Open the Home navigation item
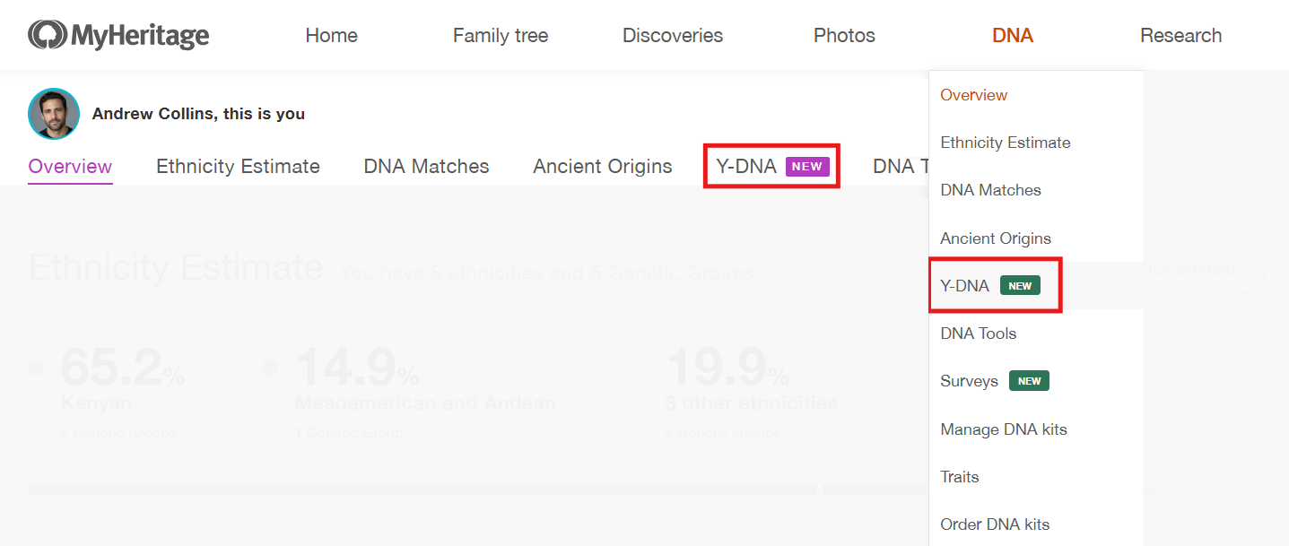This screenshot has height=546, width=1289. [331, 36]
